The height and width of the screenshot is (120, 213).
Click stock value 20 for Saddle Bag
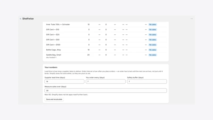(88, 55)
